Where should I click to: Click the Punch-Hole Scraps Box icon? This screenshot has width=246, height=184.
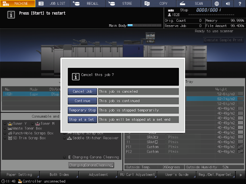pyautogui.click(x=10, y=133)
